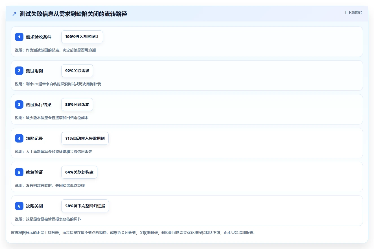The image size is (374, 249).
Task: Select the 测试执行结果 step label
Action: (39, 105)
